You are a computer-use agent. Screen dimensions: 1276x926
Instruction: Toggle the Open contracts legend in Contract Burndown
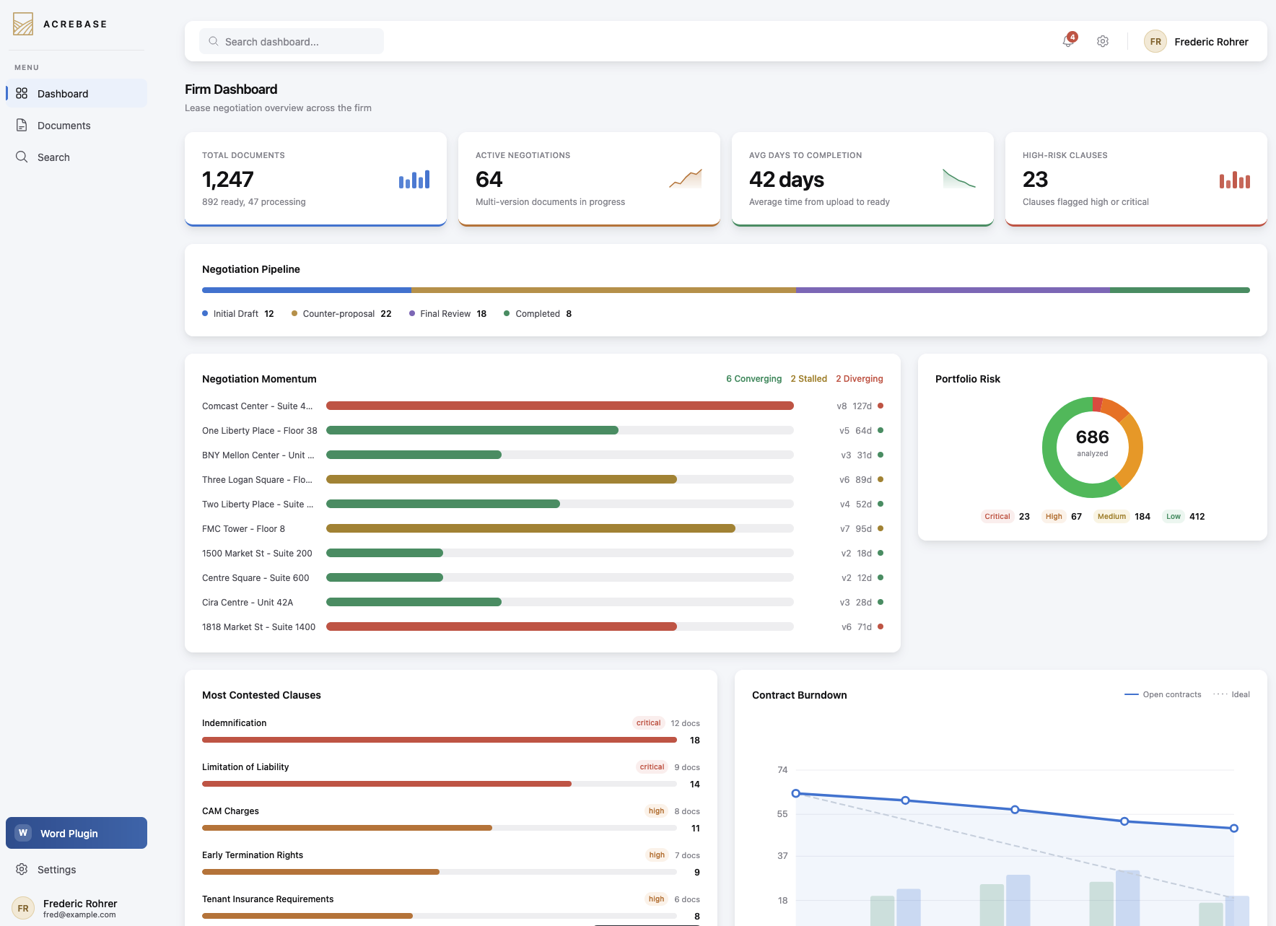point(1162,694)
